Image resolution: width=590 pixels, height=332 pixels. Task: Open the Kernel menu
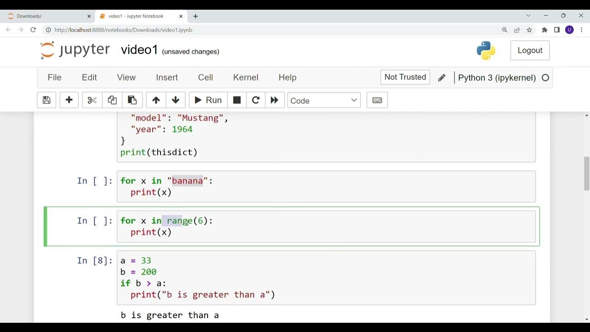coord(246,77)
